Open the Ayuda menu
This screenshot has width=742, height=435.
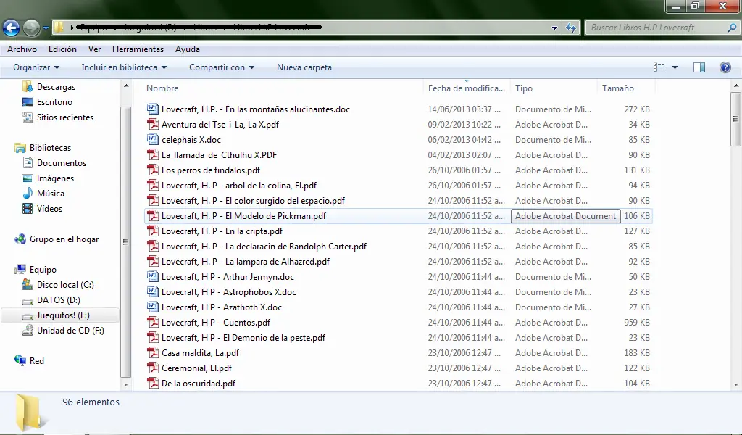(x=188, y=49)
